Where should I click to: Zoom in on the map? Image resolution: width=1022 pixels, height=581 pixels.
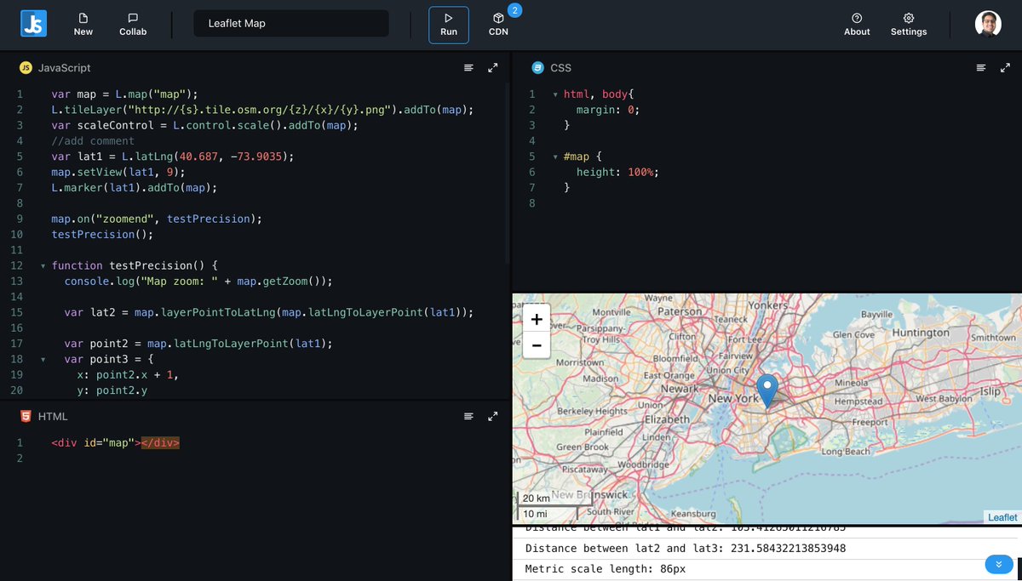coord(536,319)
